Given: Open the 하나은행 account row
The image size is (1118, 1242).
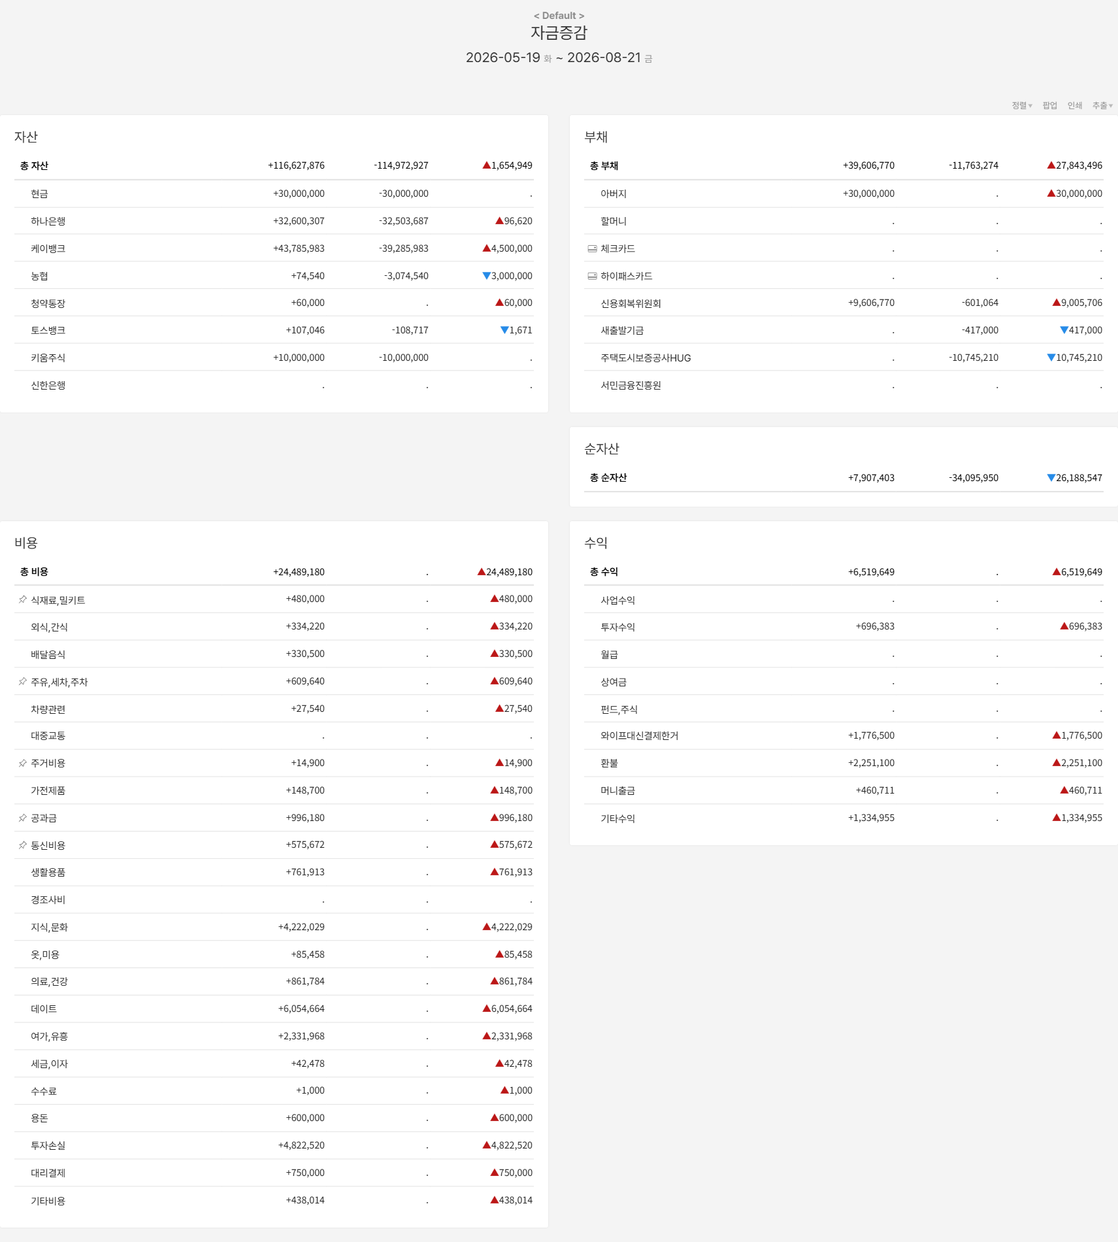Looking at the screenshot, I should [274, 221].
